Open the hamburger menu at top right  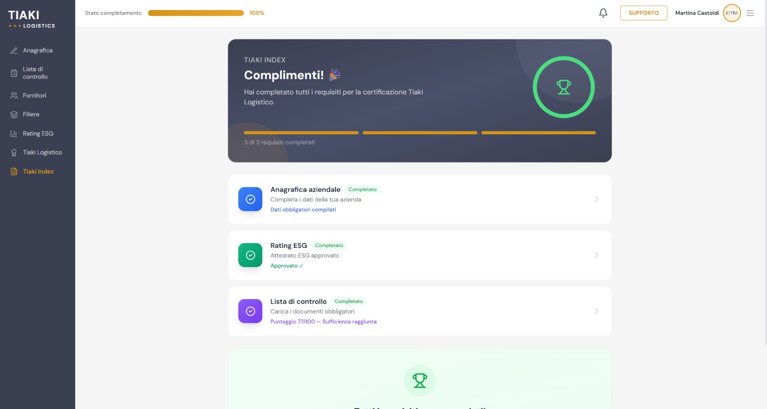[x=750, y=13]
